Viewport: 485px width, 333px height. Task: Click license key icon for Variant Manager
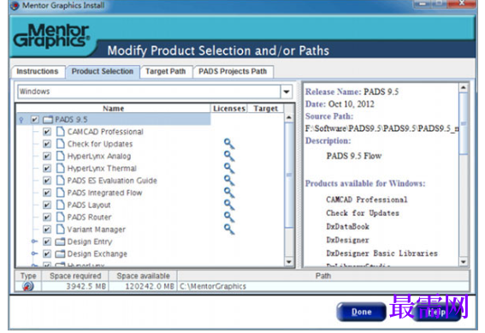[x=229, y=229]
